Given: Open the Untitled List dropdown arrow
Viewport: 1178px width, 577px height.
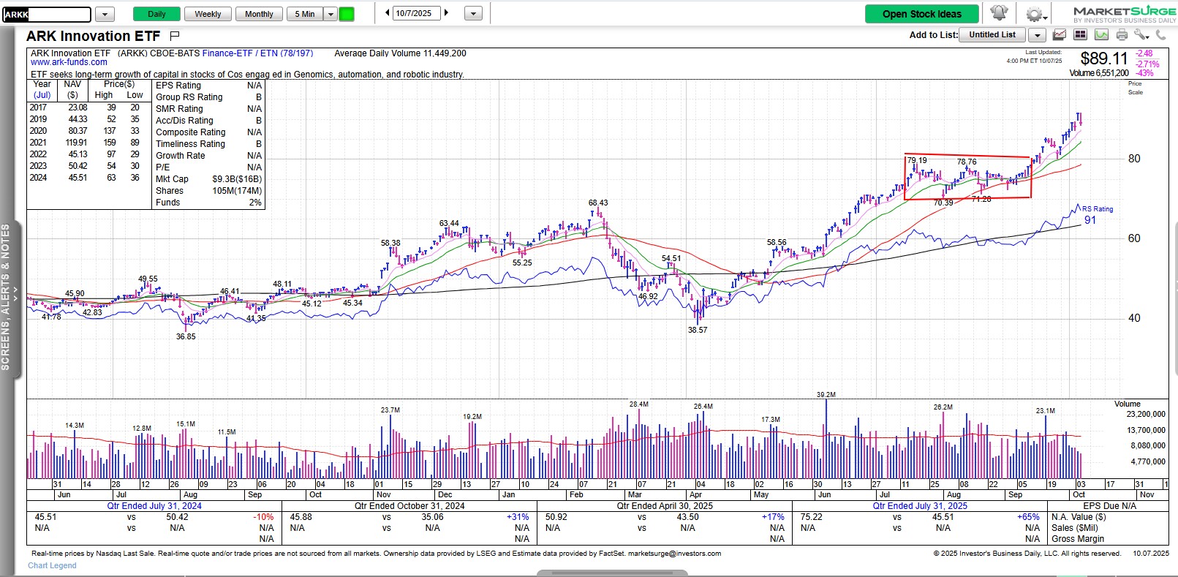Looking at the screenshot, I should 1037,35.
